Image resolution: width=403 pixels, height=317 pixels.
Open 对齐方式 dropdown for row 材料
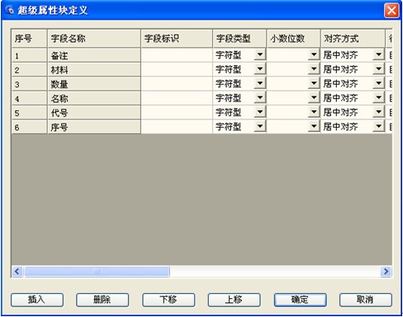pos(378,69)
